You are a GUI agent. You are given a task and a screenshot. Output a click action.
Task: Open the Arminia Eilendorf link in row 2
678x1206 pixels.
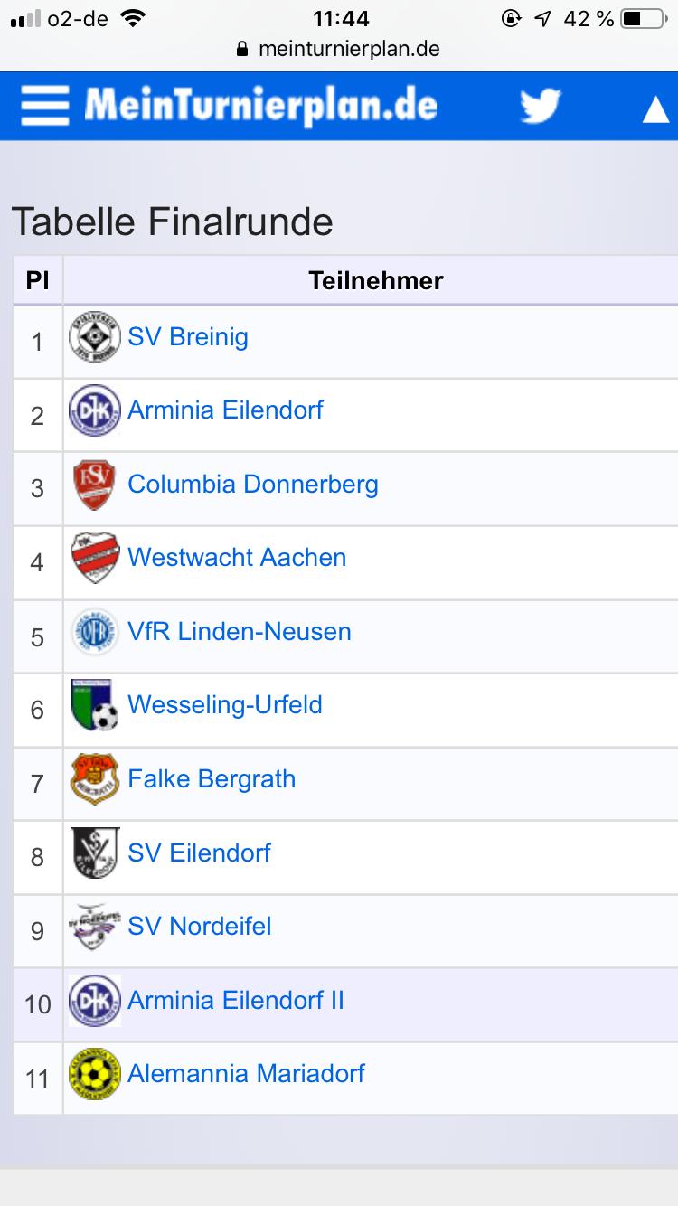tap(226, 410)
